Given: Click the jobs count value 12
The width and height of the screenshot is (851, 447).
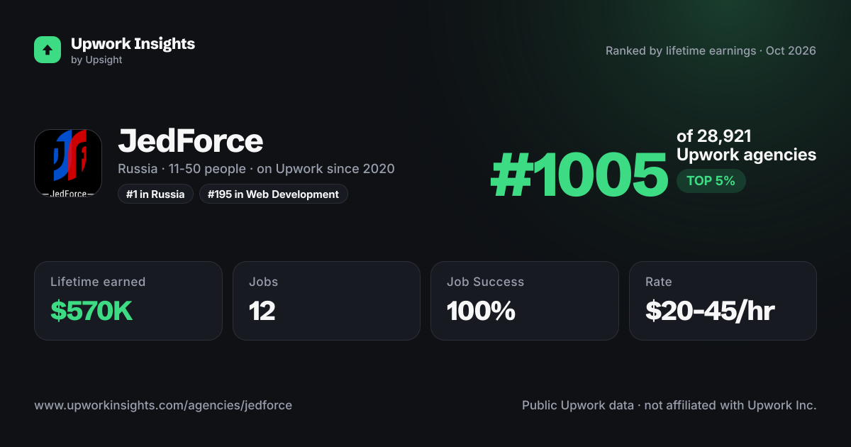Looking at the screenshot, I should (x=262, y=311).
